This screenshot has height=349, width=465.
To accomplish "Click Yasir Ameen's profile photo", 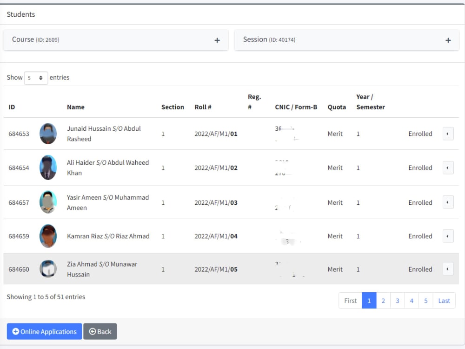I will click(x=48, y=202).
